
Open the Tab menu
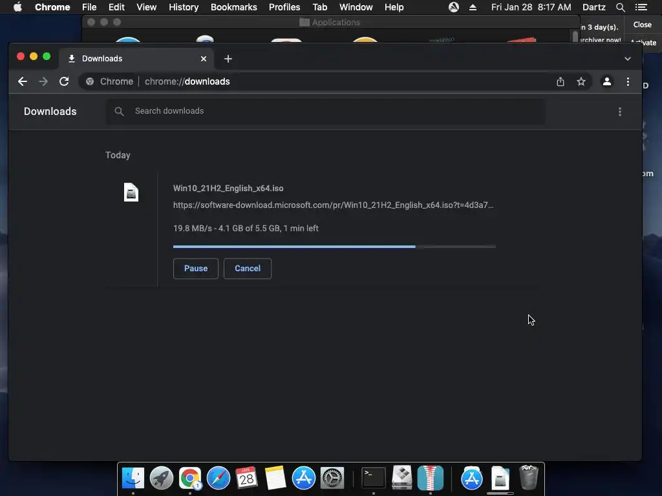319,7
